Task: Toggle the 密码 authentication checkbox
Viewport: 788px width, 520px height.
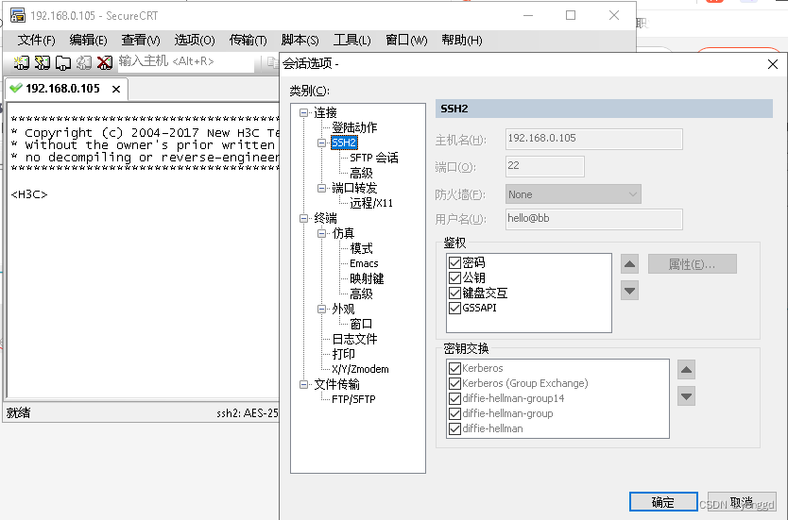Action: tap(454, 262)
